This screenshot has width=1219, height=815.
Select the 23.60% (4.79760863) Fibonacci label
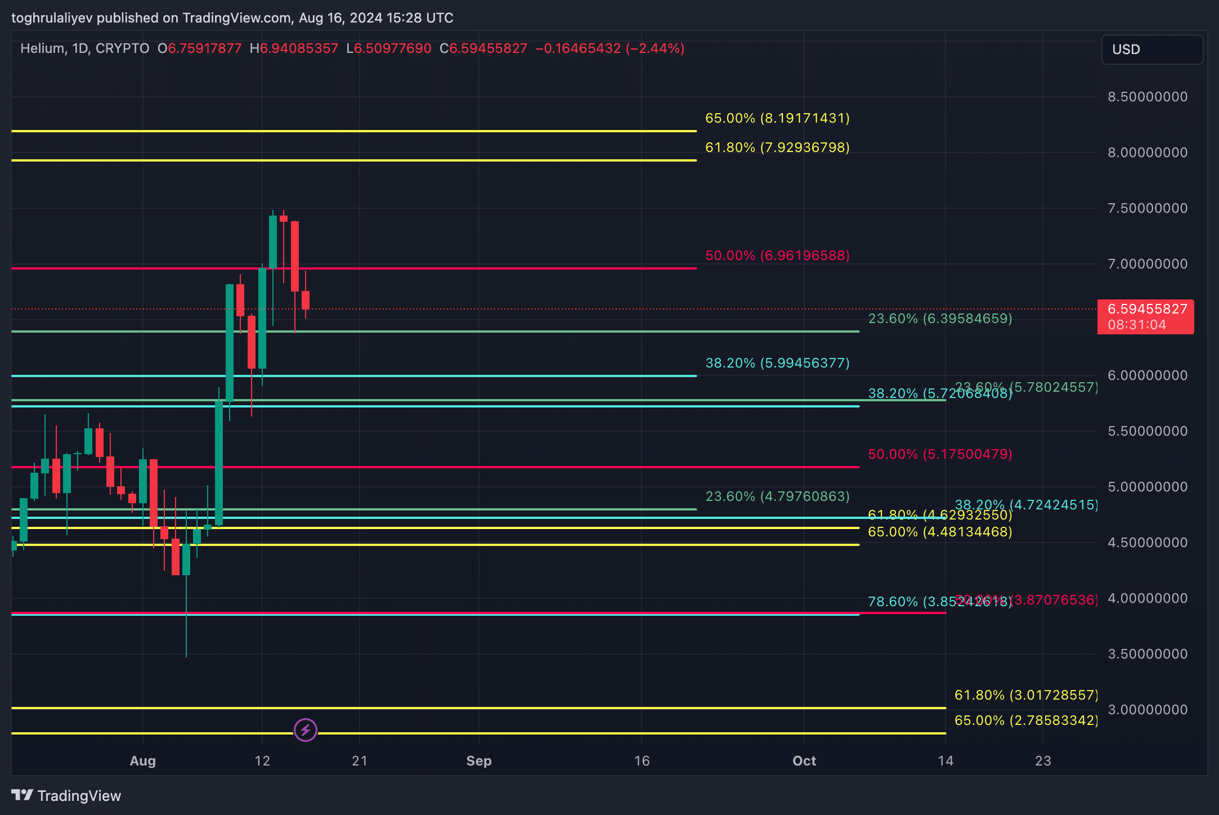click(777, 496)
